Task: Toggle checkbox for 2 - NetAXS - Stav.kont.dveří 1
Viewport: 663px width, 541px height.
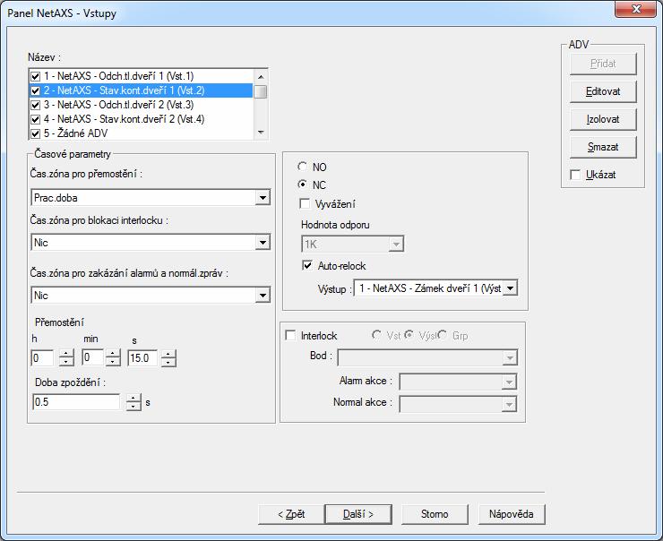Action: point(36,90)
